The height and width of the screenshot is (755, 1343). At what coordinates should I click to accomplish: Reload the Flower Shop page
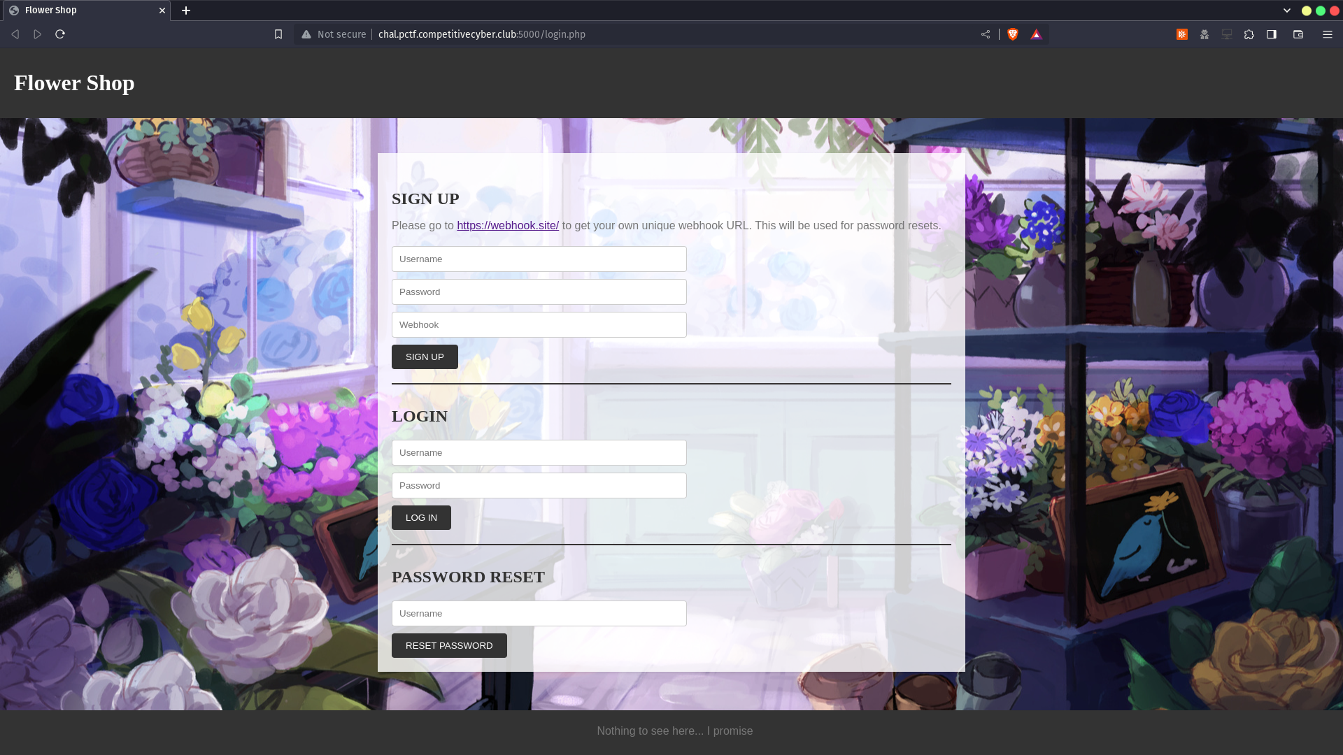[x=60, y=34]
